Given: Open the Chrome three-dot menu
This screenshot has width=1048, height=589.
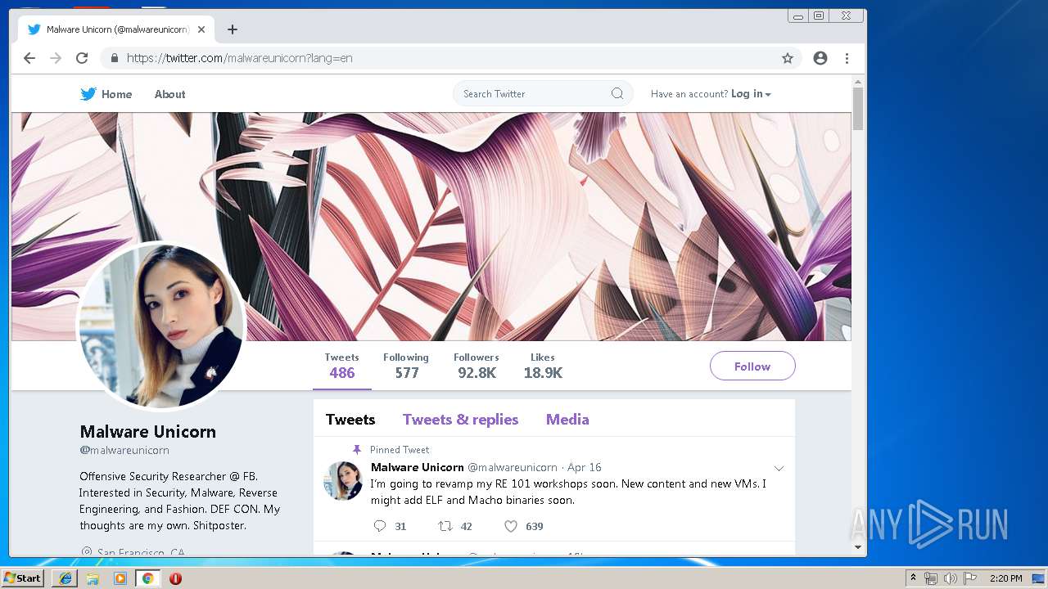Looking at the screenshot, I should click(x=847, y=58).
